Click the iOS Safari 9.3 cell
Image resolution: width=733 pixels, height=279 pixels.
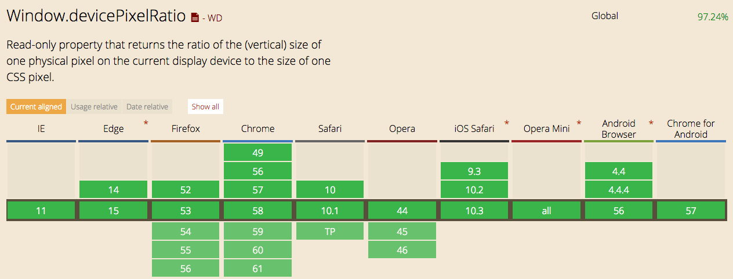pyautogui.click(x=474, y=171)
